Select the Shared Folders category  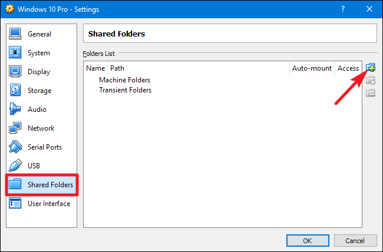click(x=50, y=185)
